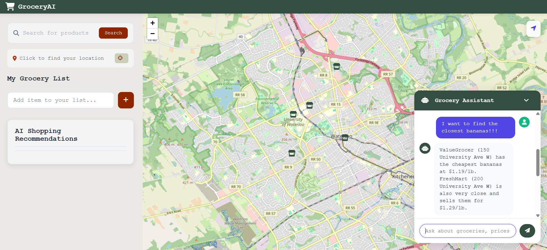The height and width of the screenshot is (250, 547).
Task: Click the store marker next to RR 15
Action: click(x=310, y=105)
